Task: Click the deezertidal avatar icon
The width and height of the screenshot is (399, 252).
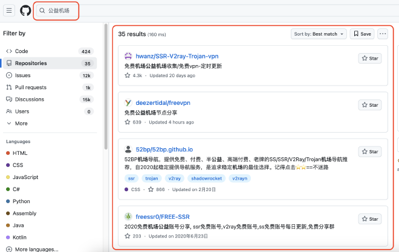Action: (x=128, y=102)
